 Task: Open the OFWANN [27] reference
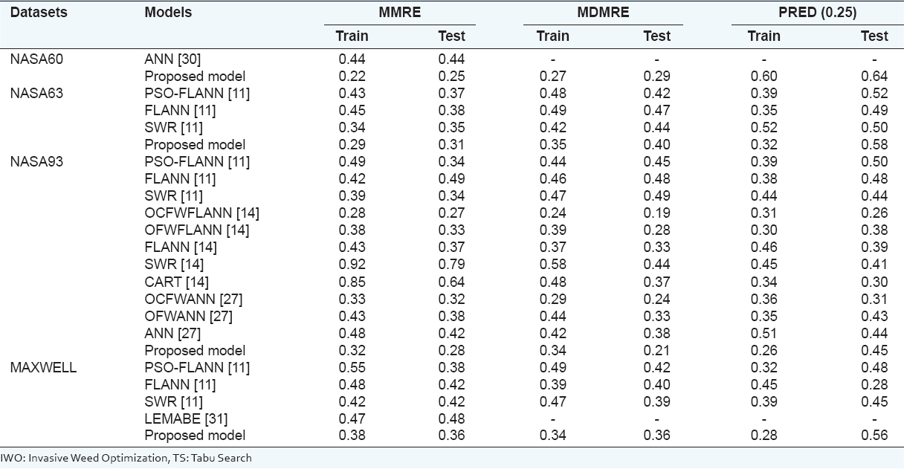(x=189, y=316)
